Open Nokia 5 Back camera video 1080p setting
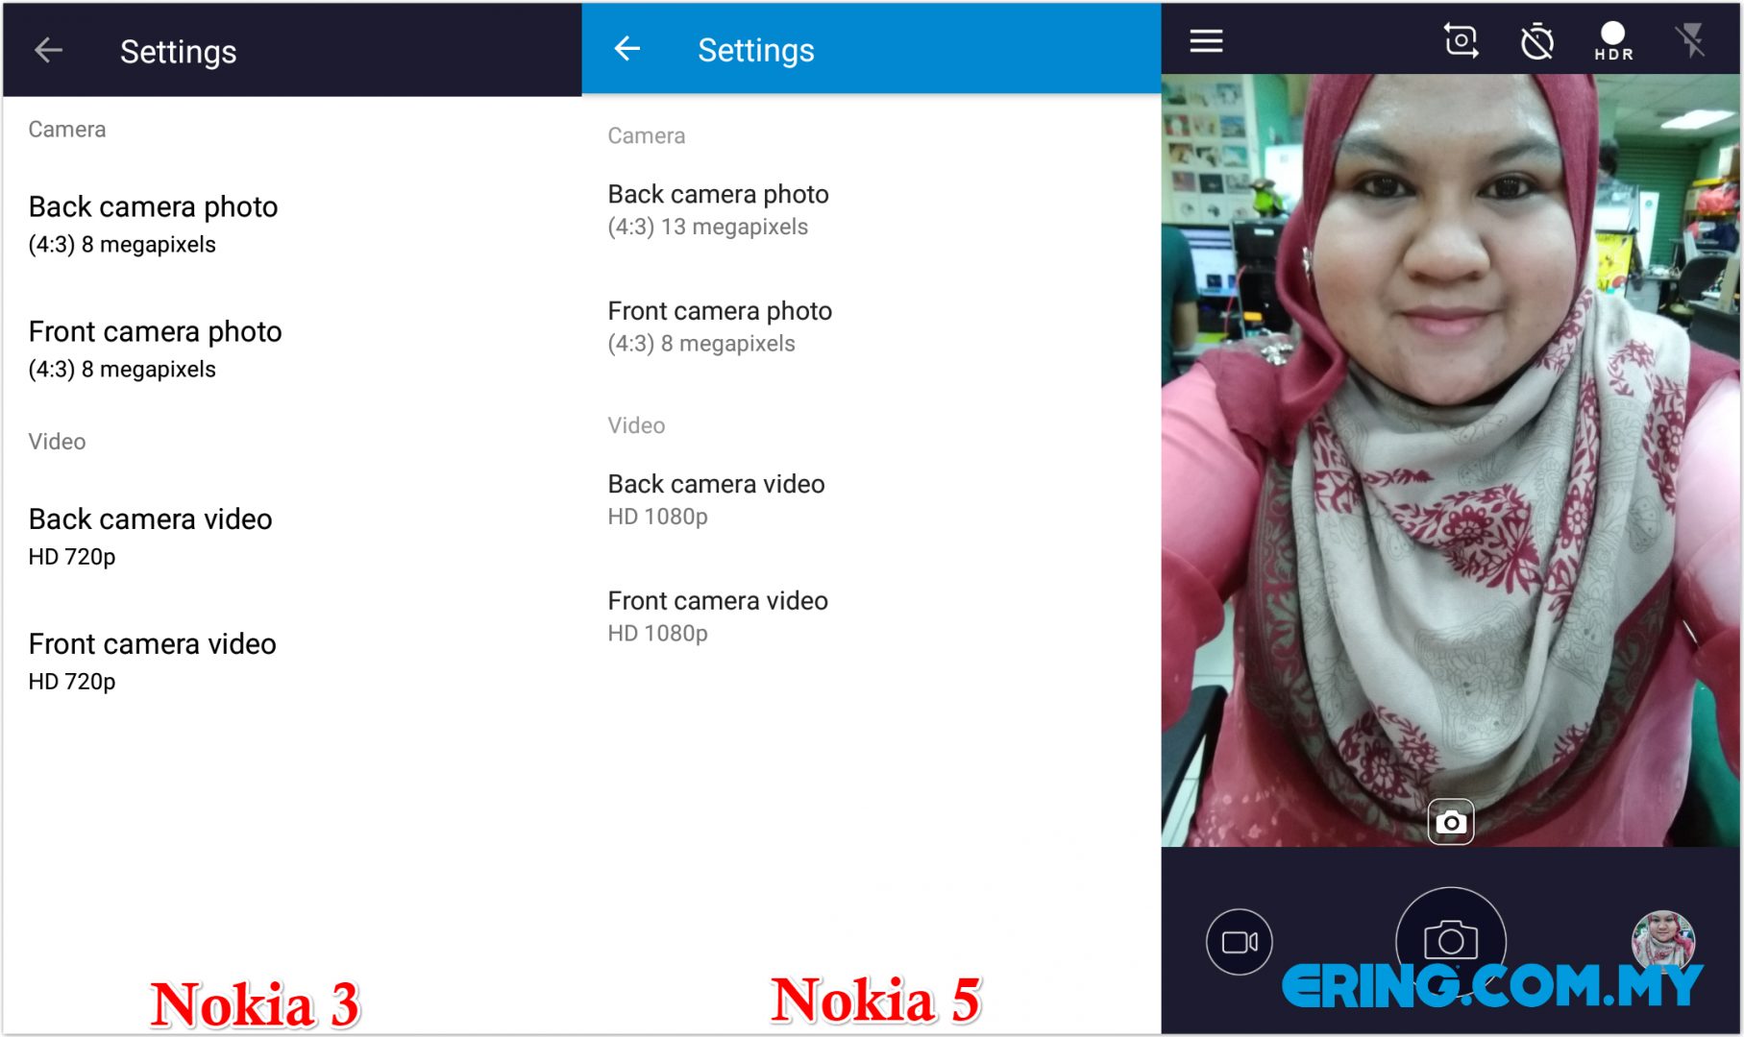This screenshot has height=1037, width=1744. [872, 500]
